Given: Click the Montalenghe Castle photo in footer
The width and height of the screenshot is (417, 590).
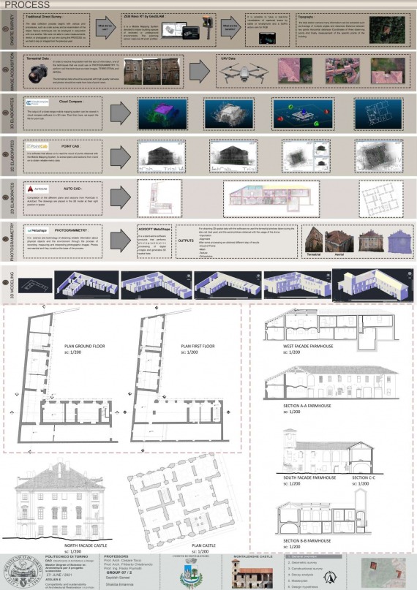Looking at the screenshot, I should pos(252,573).
